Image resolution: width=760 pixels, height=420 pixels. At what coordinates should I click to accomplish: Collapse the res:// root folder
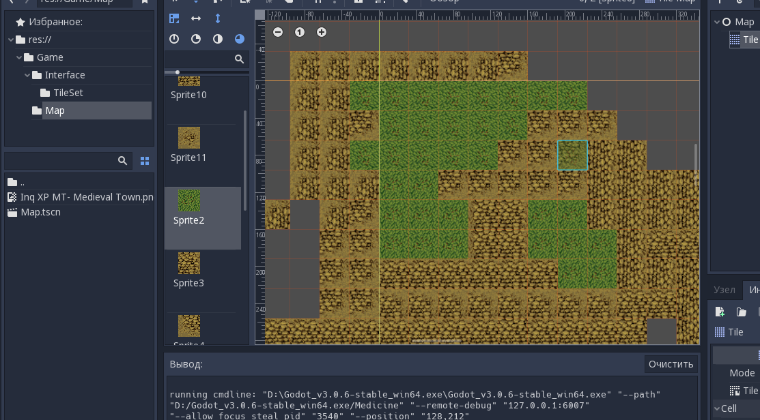(11, 40)
